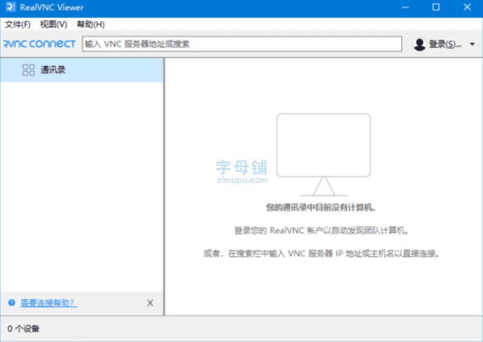The image size is (483, 342).
Task: Minimize the RealVNC Viewer window
Action: (x=406, y=7)
